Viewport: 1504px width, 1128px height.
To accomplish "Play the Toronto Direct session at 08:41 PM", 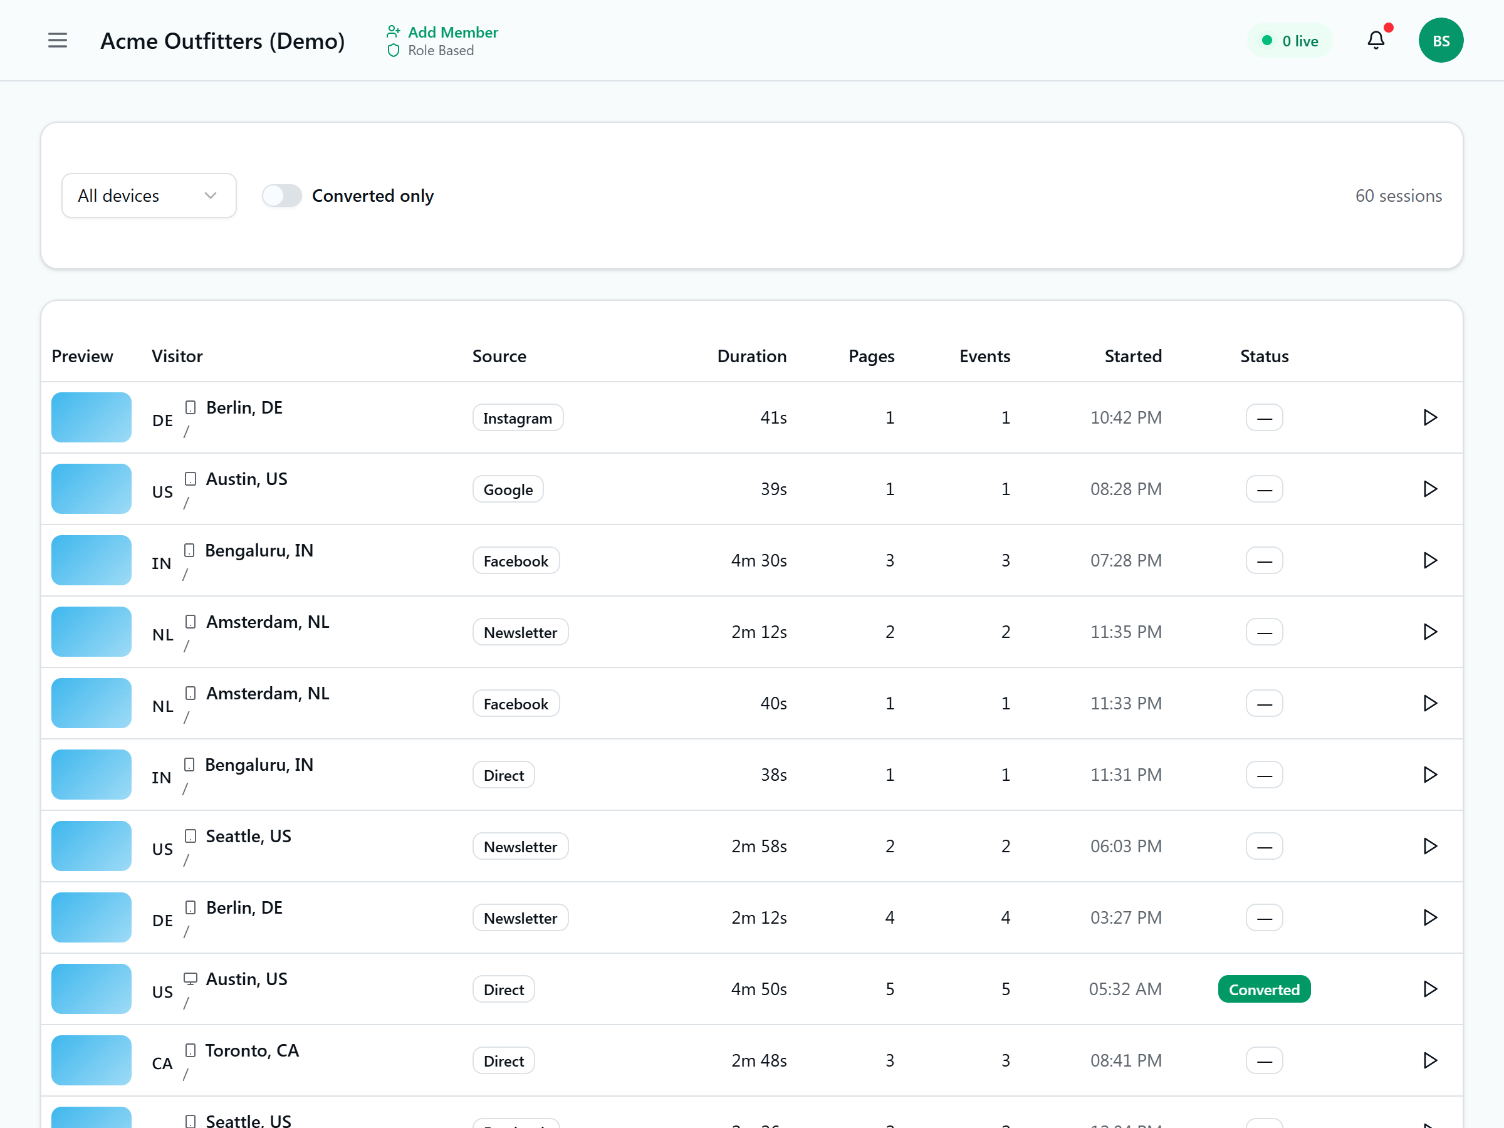I will point(1430,1060).
